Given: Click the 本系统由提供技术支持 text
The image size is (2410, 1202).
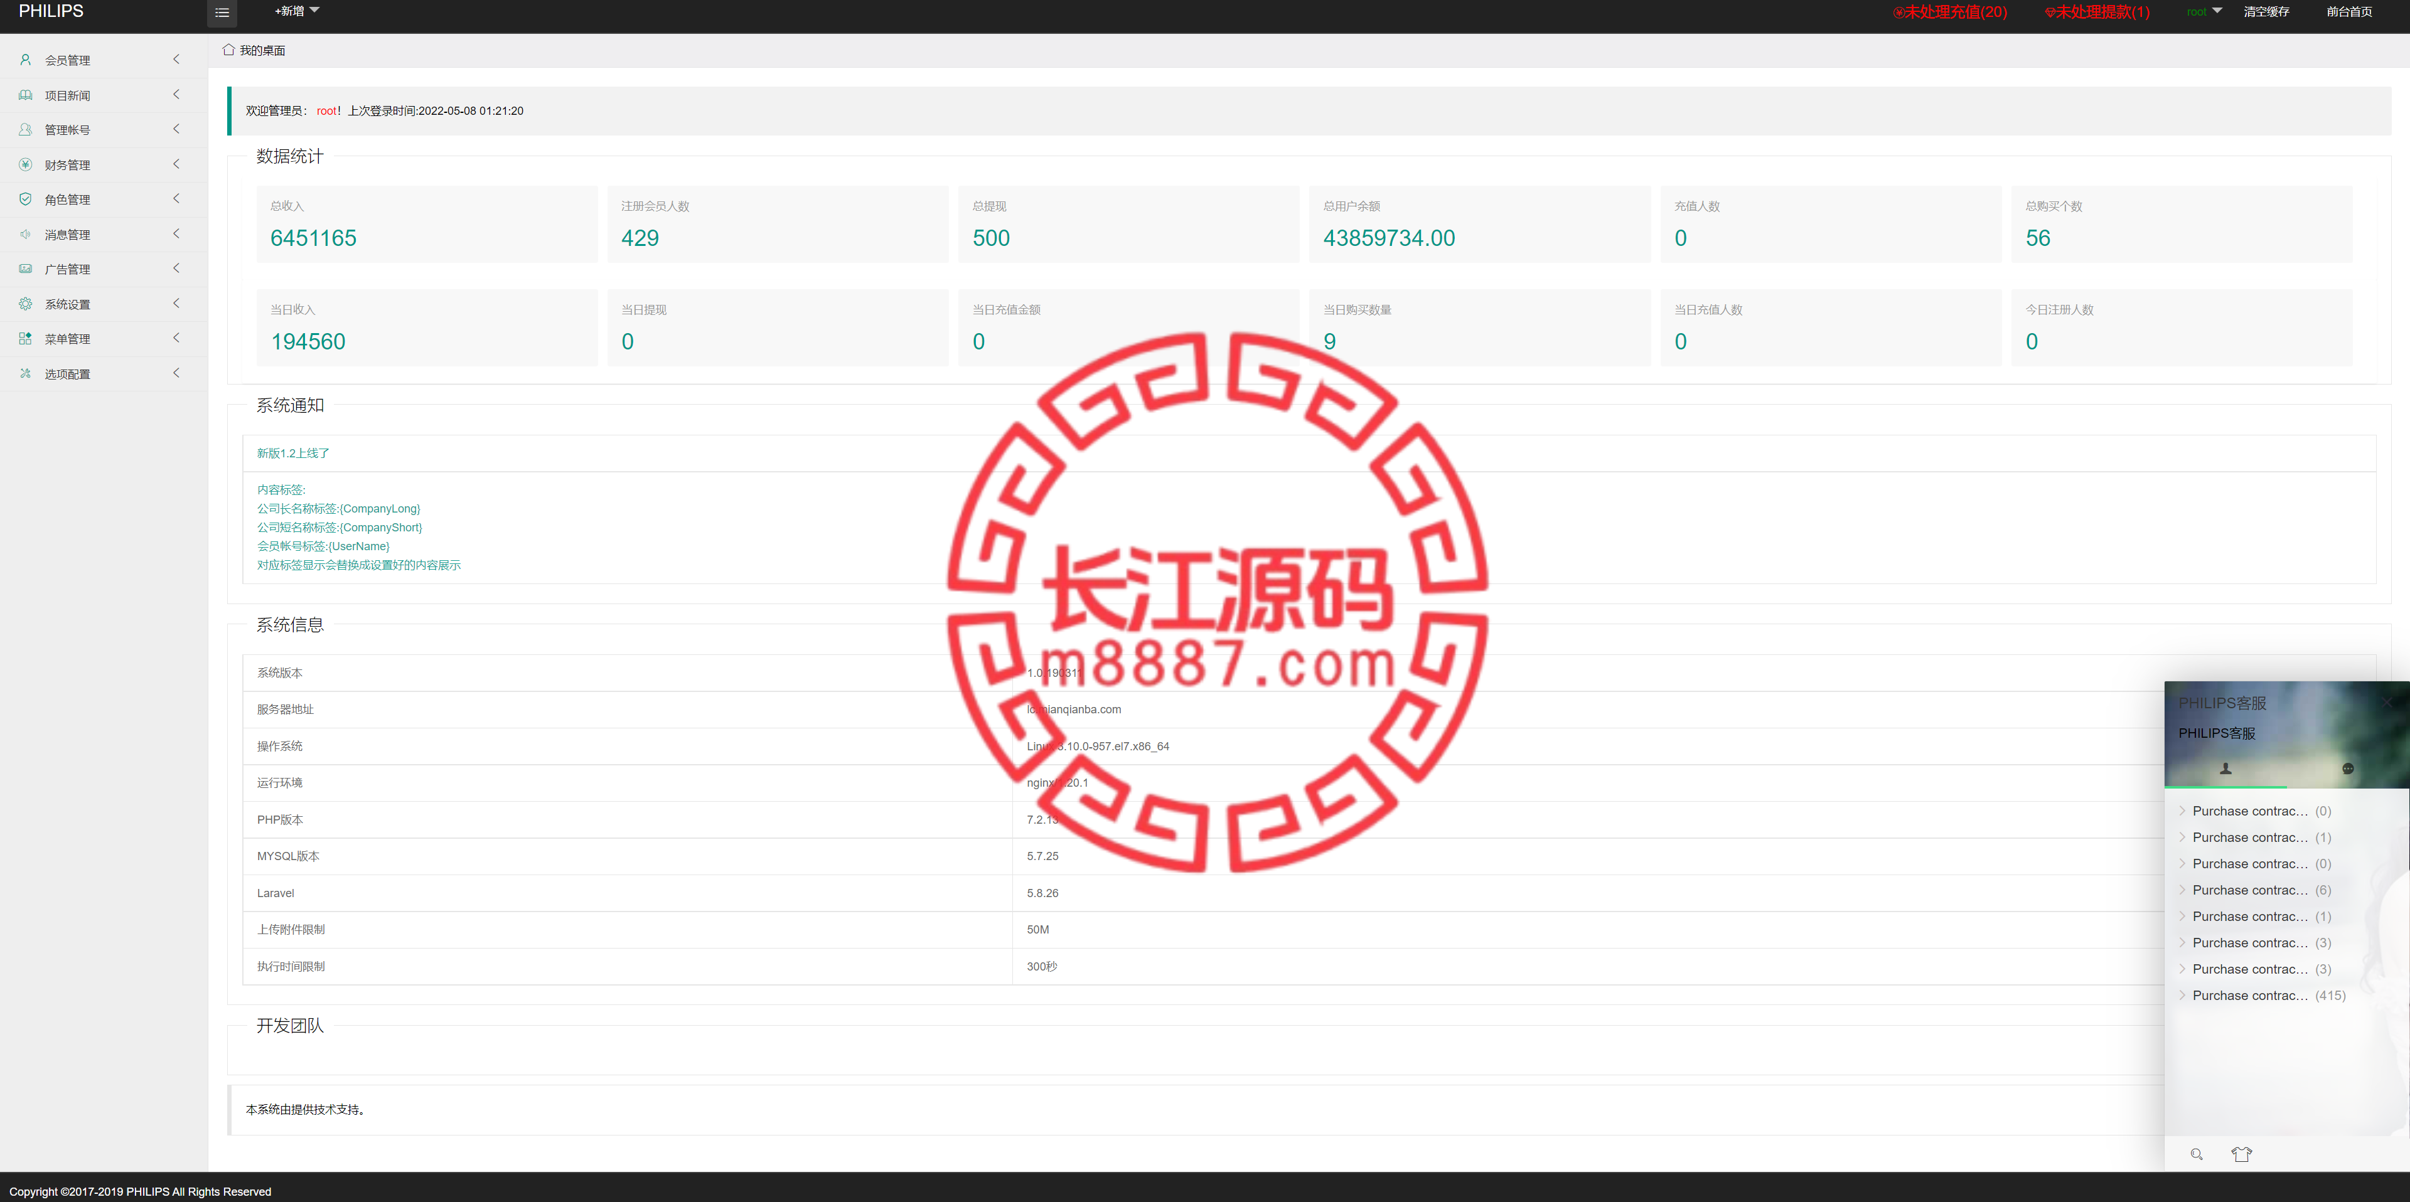Looking at the screenshot, I should [x=305, y=1109].
